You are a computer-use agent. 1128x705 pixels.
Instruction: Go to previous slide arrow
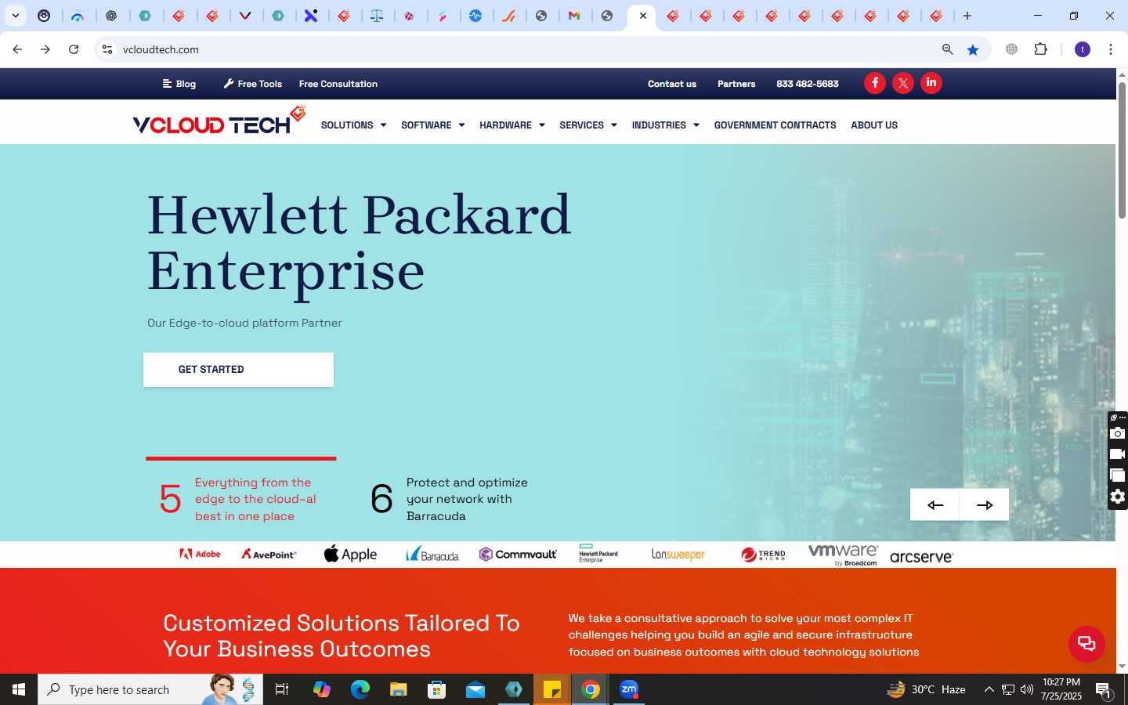tap(935, 504)
